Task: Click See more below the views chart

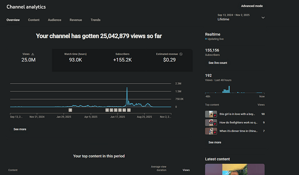Action: tap(19, 129)
